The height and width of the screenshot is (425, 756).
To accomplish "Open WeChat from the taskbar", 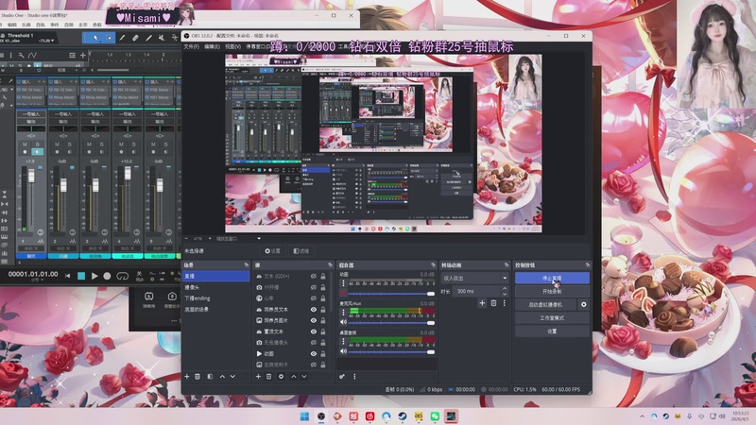I will tap(435, 416).
